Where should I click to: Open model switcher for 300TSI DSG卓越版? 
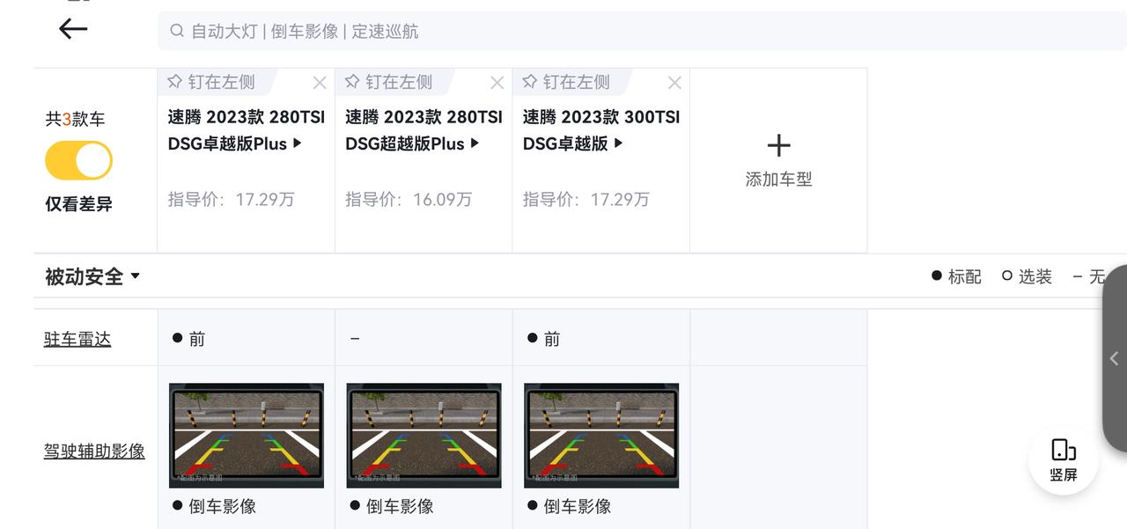click(x=601, y=130)
